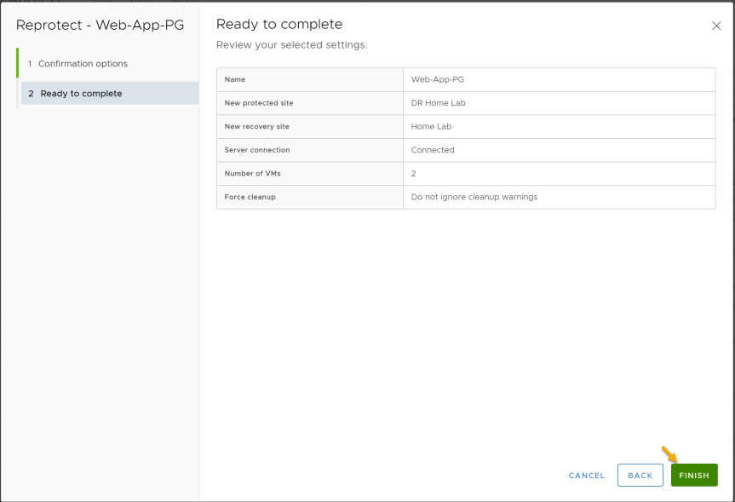Click the Connected status value

[432, 150]
